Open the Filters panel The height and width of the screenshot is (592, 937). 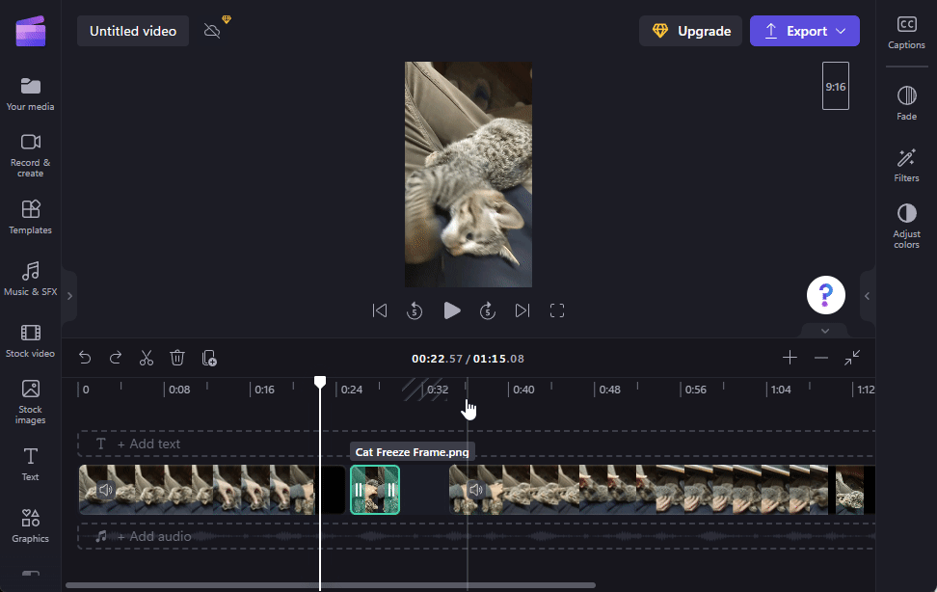[x=906, y=165]
